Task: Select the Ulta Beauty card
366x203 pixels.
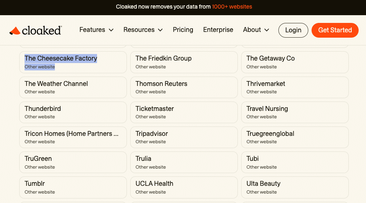Action: 295,187
